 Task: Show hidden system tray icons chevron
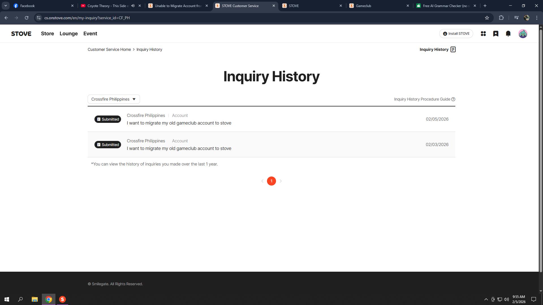(x=486, y=299)
